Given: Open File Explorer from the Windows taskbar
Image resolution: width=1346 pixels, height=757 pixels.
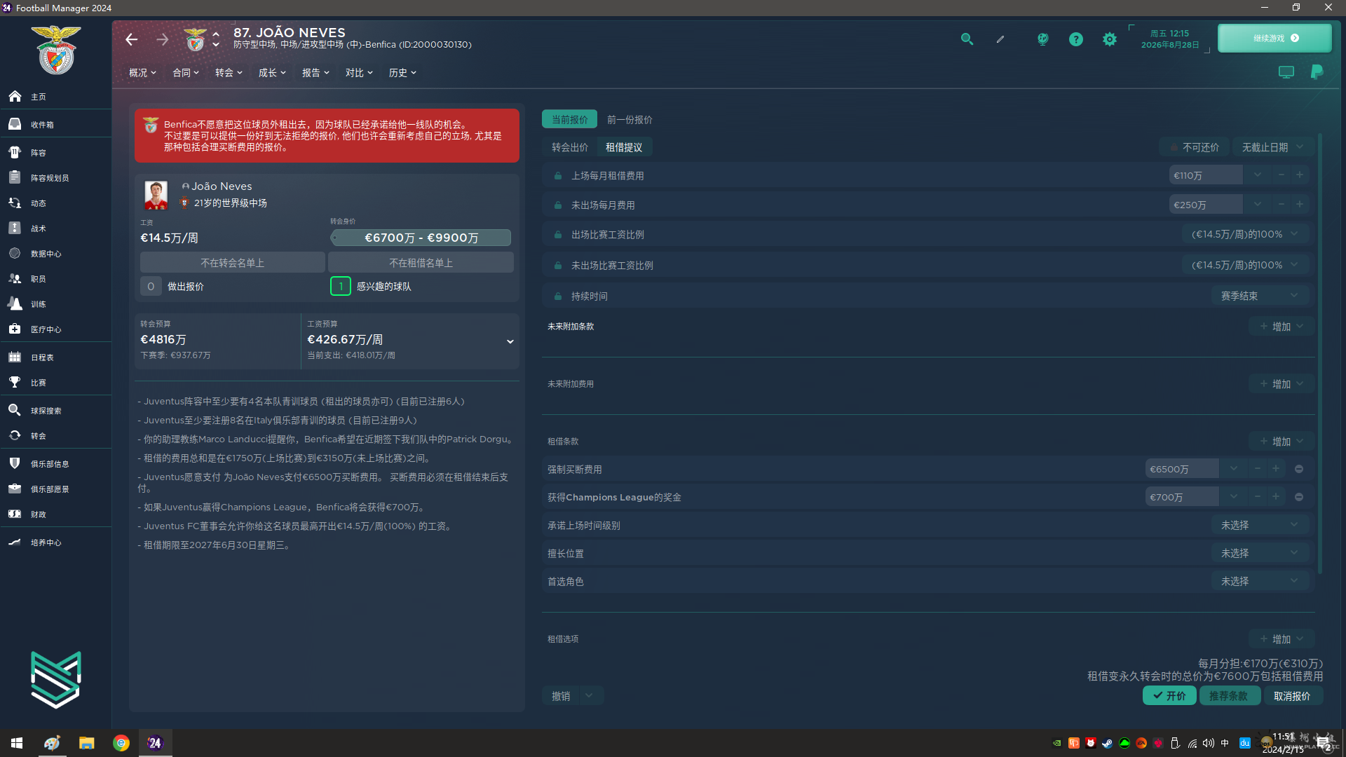Looking at the screenshot, I should [x=86, y=743].
